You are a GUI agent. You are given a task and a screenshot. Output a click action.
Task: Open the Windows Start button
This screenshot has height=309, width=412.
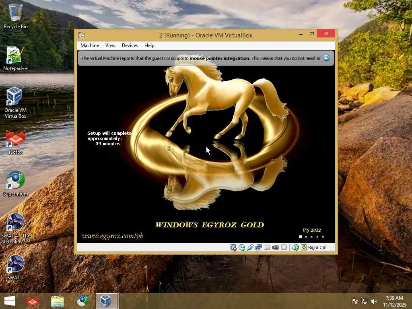10,301
